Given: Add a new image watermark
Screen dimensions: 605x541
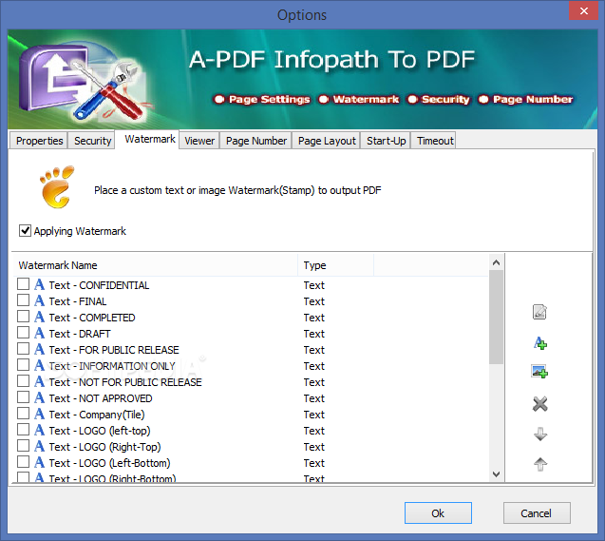Looking at the screenshot, I should coord(539,372).
